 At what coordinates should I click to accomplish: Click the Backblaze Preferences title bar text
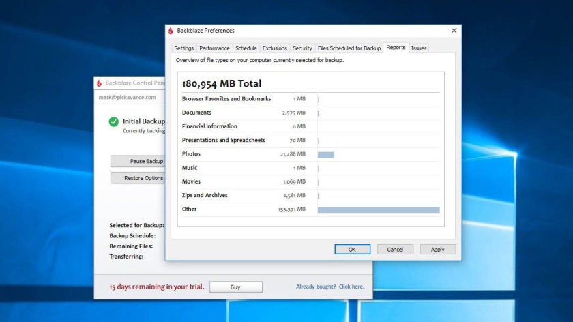point(206,31)
